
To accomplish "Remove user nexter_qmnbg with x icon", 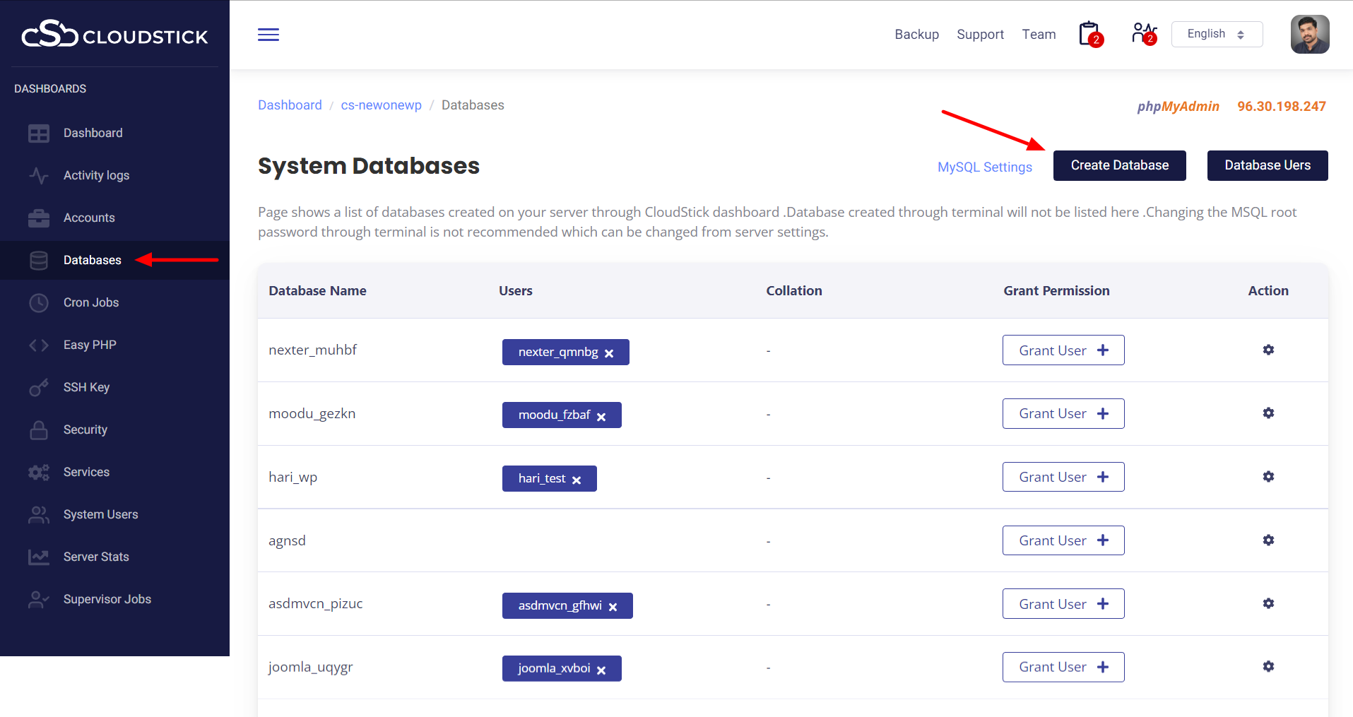I will tap(609, 353).
